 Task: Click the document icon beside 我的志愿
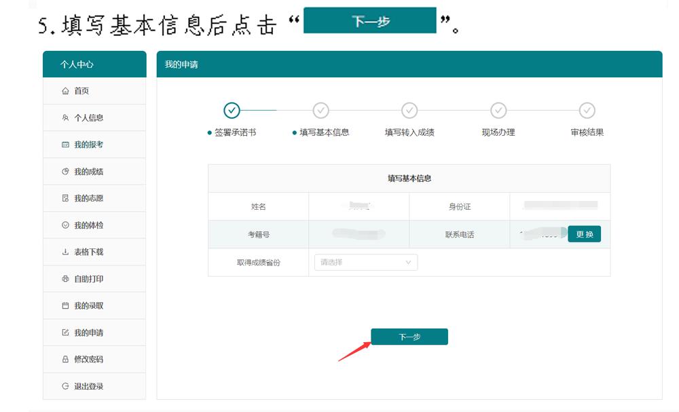pos(65,198)
